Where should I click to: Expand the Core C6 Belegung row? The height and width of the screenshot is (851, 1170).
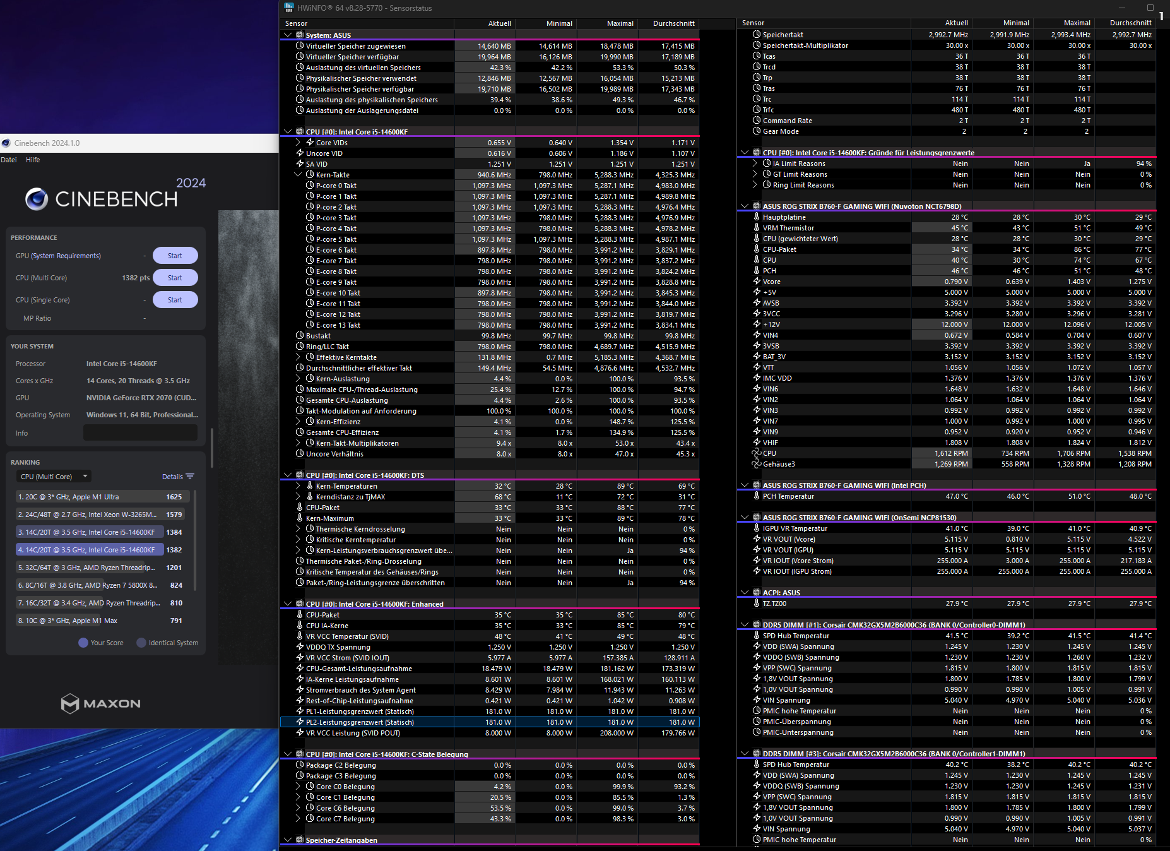298,808
